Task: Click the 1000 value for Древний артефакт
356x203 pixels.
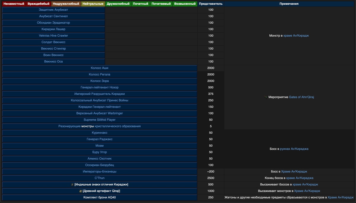Action: click(211, 191)
